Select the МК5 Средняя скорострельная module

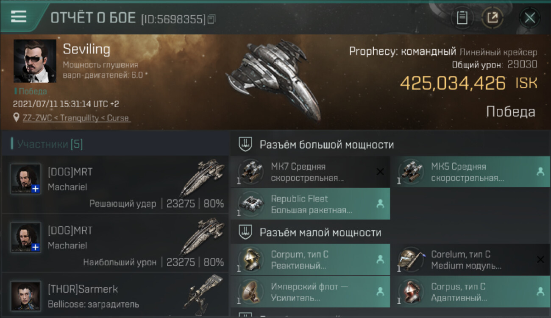(470, 172)
